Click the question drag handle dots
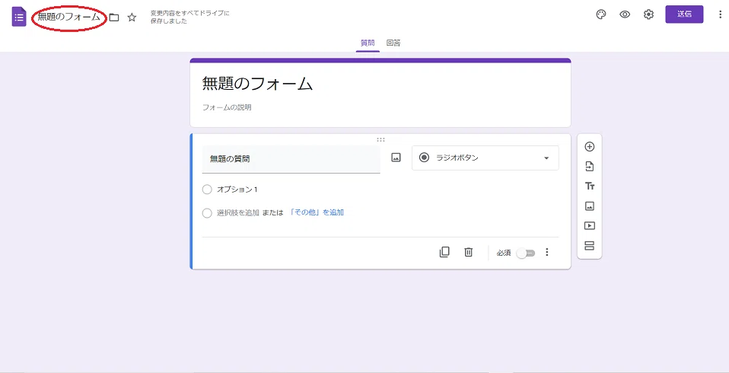The image size is (729, 373). click(380, 139)
